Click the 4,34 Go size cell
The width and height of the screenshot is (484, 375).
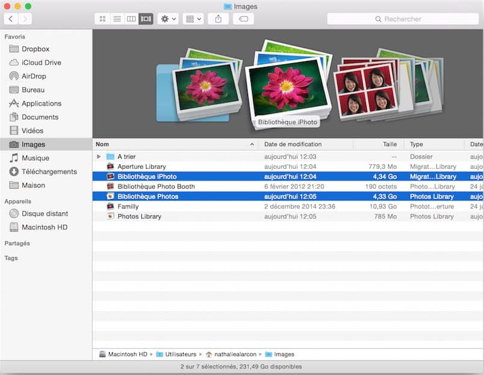pos(385,177)
